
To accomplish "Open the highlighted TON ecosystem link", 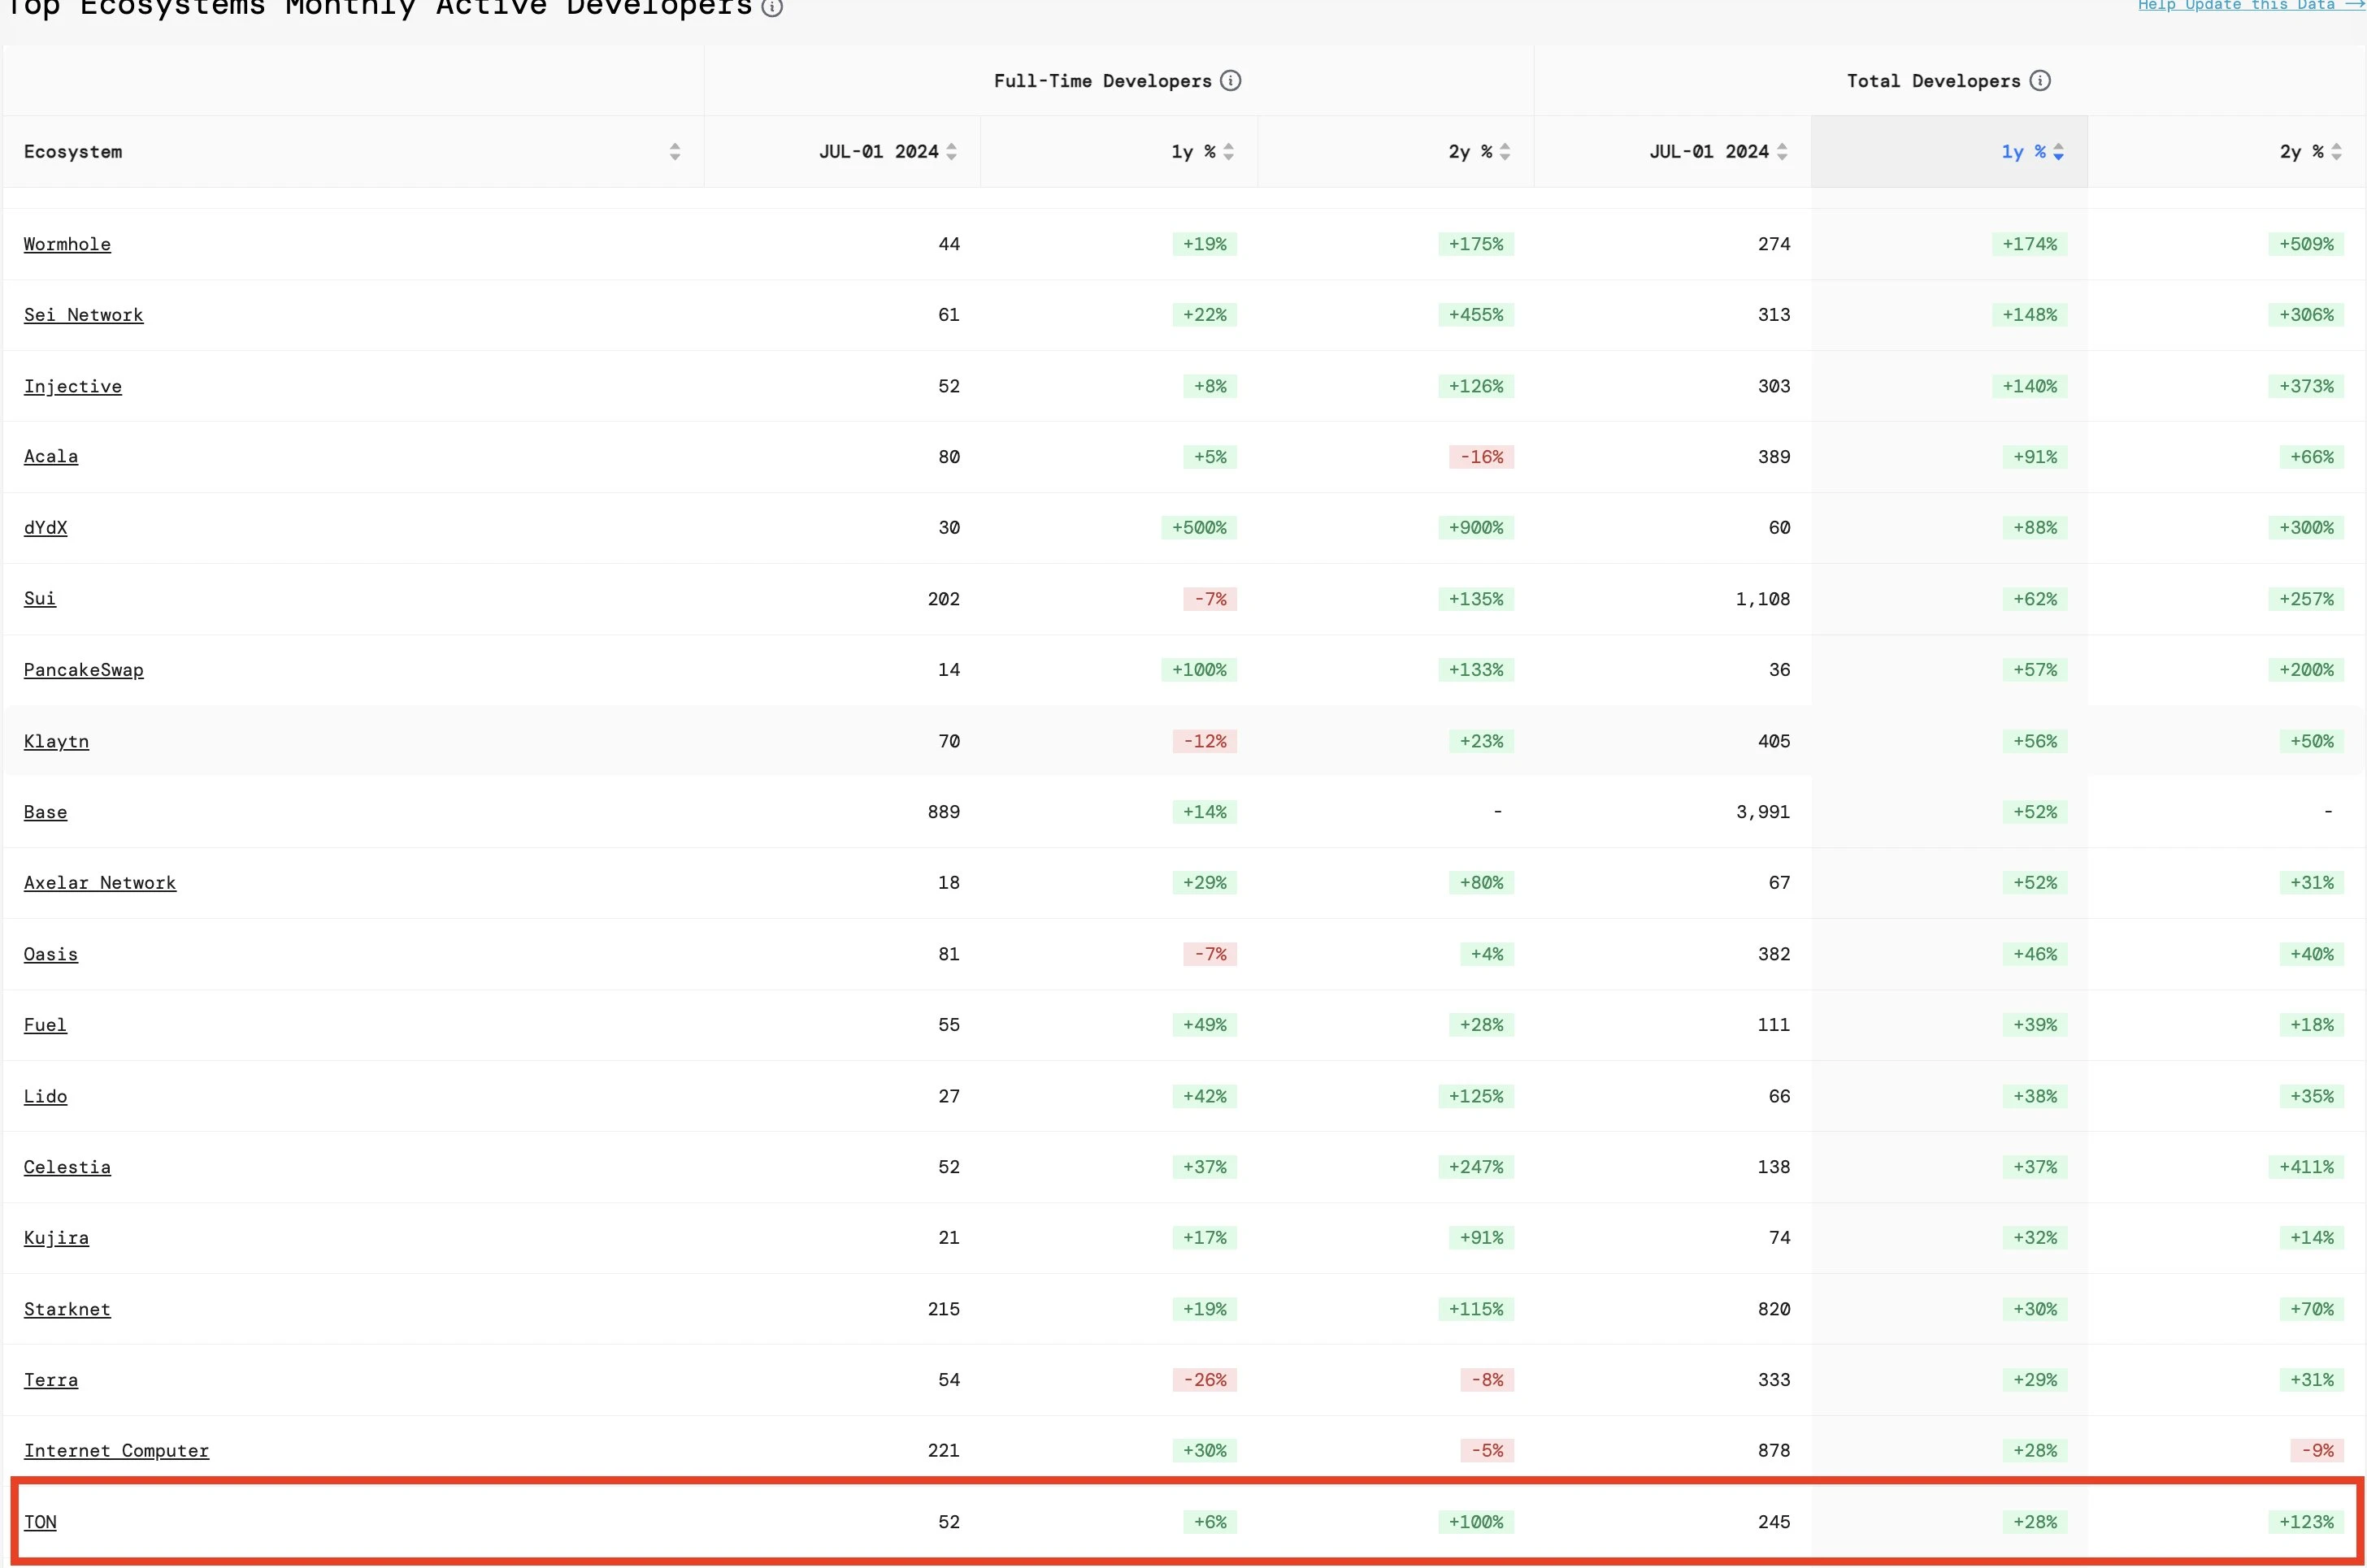I will 40,1522.
